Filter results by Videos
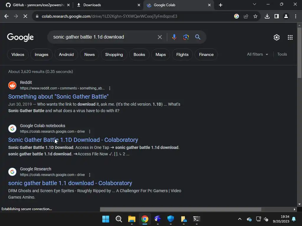Image resolution: width=302 pixels, height=226 pixels. [18, 54]
